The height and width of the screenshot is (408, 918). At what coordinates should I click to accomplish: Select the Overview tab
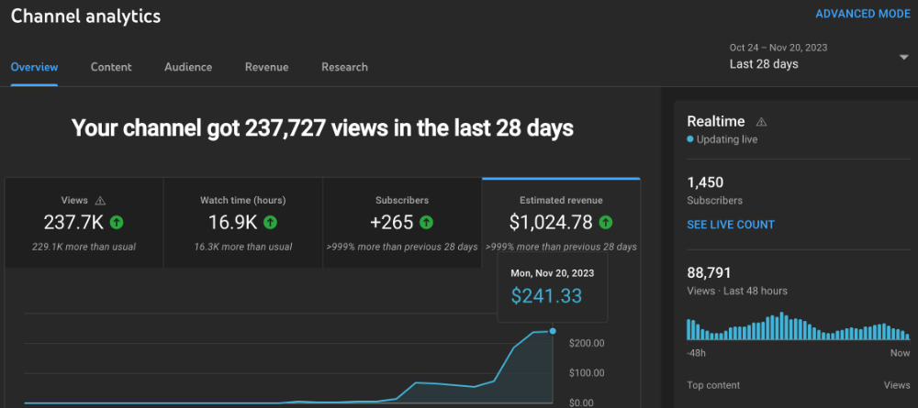[34, 67]
